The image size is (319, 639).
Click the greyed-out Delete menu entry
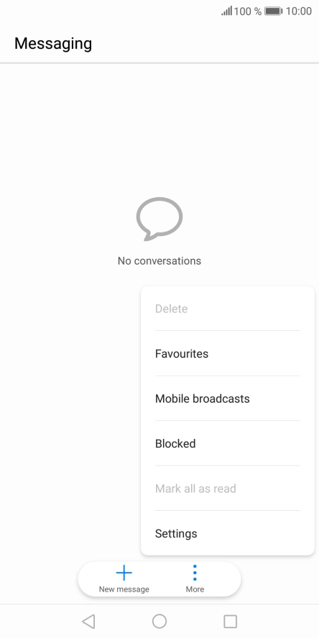[x=228, y=309]
